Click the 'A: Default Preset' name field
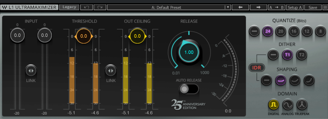The width and height of the screenshot is (328, 119). (166, 7)
